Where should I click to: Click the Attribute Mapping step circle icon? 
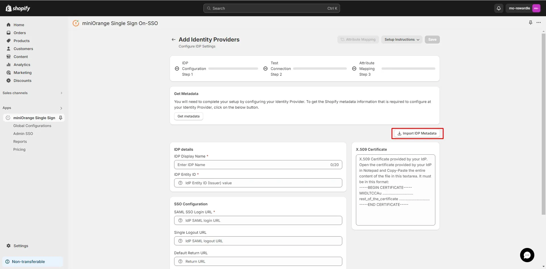tap(354, 69)
